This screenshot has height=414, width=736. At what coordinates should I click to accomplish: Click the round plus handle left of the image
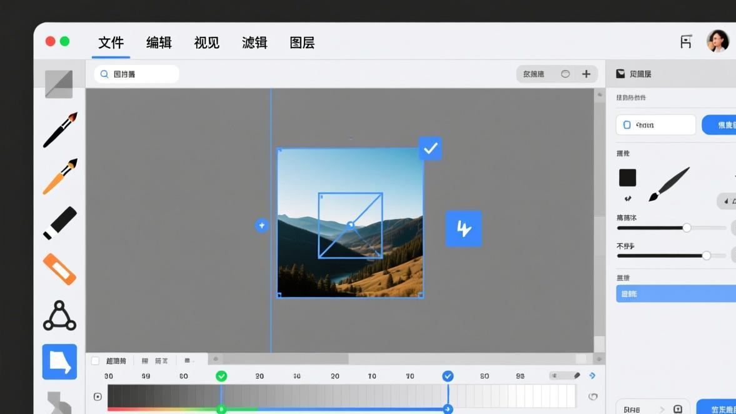(x=262, y=225)
